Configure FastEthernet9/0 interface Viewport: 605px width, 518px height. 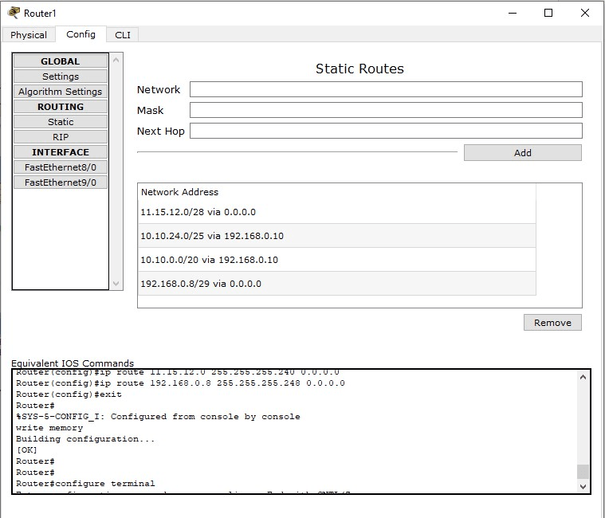(x=61, y=182)
